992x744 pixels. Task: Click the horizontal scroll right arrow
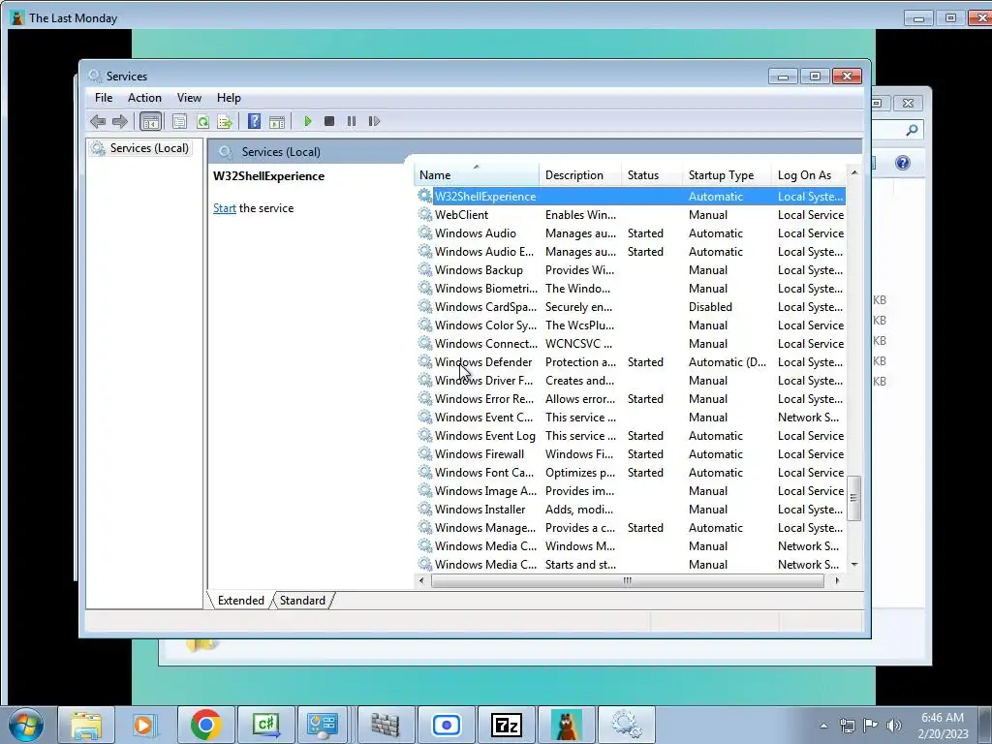838,581
